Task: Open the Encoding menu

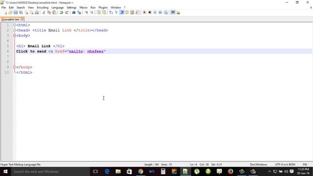Action: point(43,8)
